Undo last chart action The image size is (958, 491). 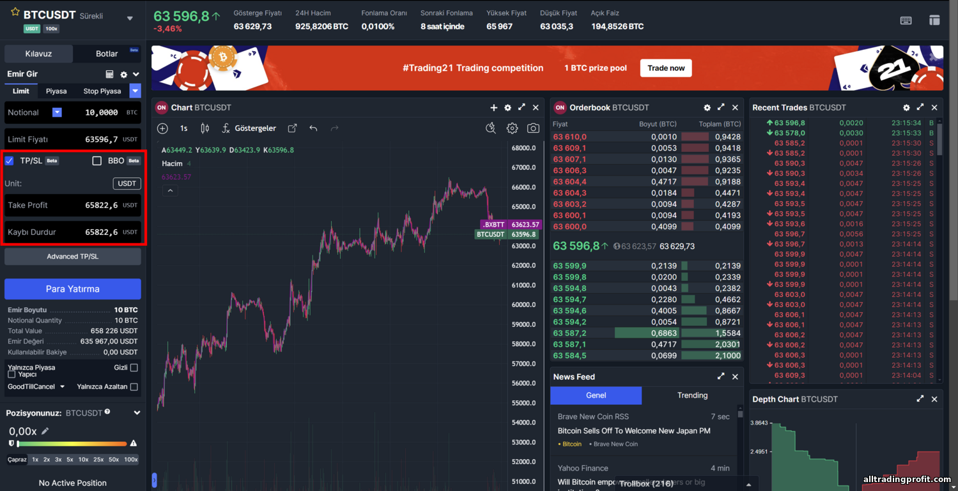pos(313,128)
